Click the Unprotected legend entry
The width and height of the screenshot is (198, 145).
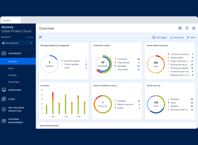[x=127, y=63]
